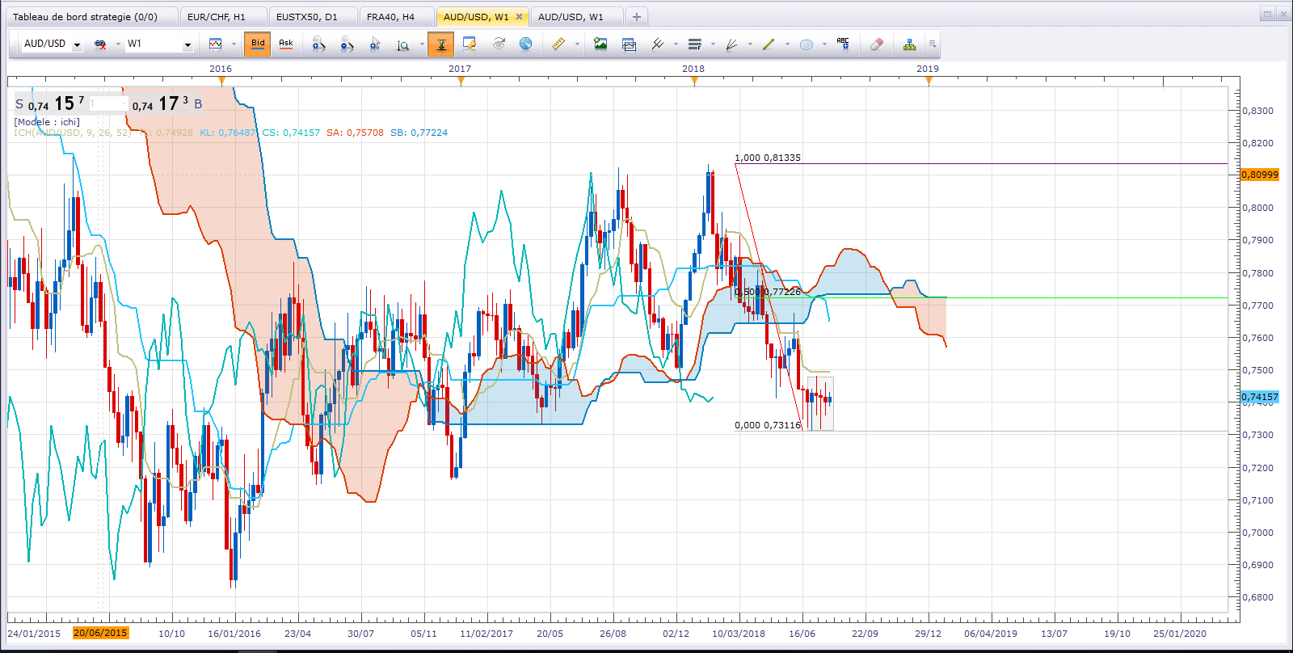The height and width of the screenshot is (653, 1293).
Task: Click the eraser tool icon
Action: click(x=877, y=44)
